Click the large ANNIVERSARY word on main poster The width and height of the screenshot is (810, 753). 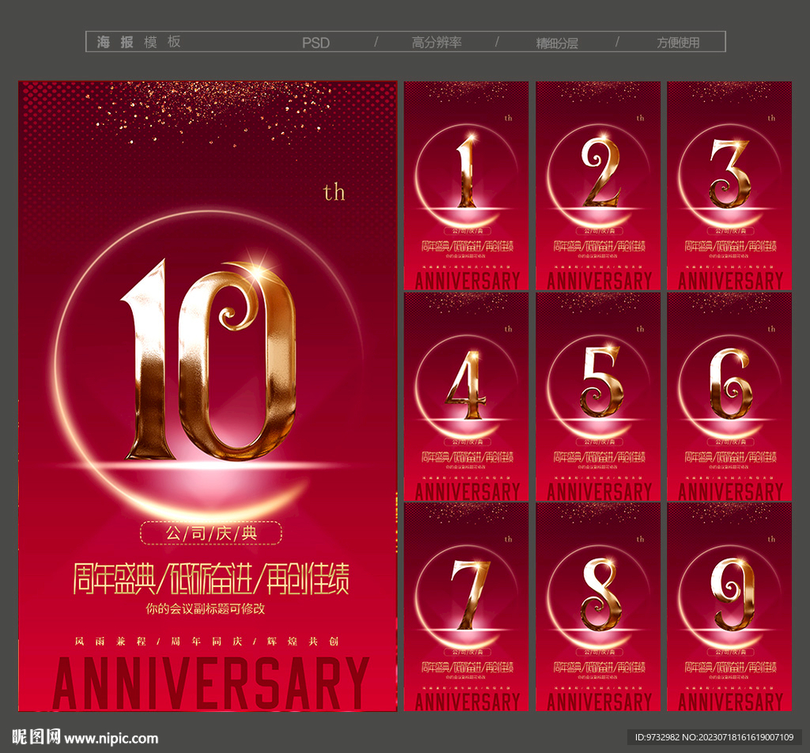click(210, 683)
